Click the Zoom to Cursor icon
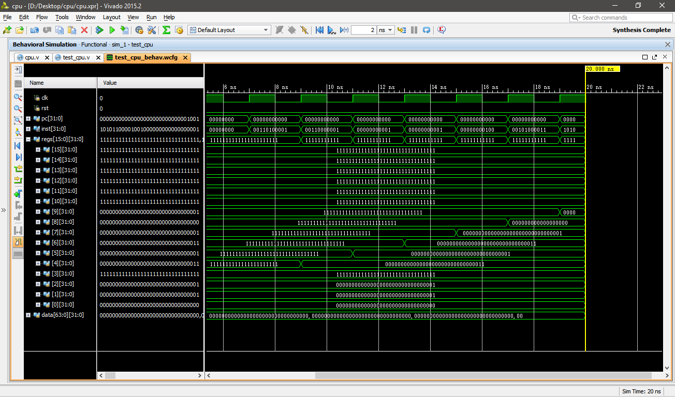 [18, 132]
